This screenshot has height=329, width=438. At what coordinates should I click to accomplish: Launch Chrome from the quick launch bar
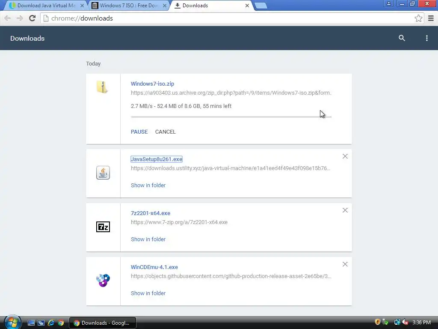pyautogui.click(x=61, y=323)
